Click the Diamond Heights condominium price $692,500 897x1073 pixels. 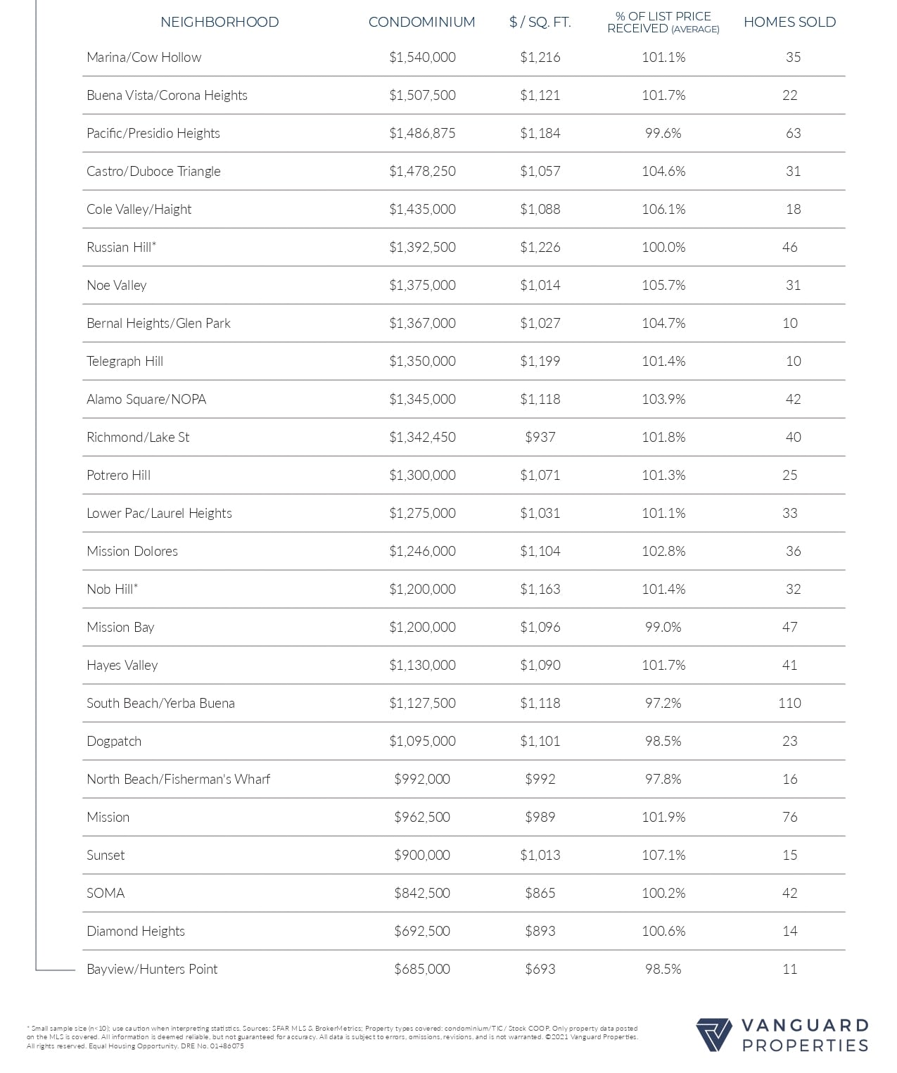(x=422, y=931)
